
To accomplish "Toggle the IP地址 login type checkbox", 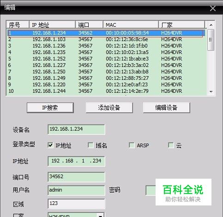I will [x=50, y=145].
